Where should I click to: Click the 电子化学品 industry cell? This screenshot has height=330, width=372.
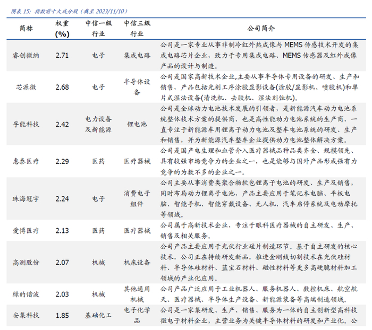click(x=137, y=315)
